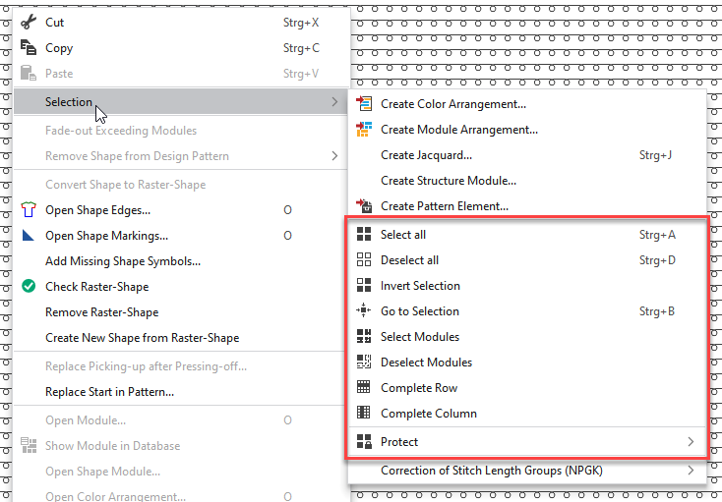722x502 pixels.
Task: Click Replace Start in Pattern
Action: point(109,392)
